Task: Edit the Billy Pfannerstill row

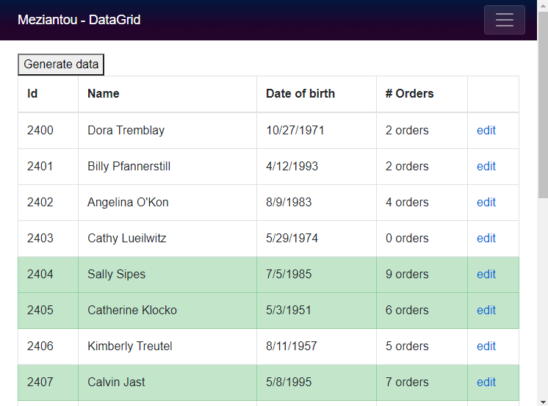Action: click(x=486, y=167)
